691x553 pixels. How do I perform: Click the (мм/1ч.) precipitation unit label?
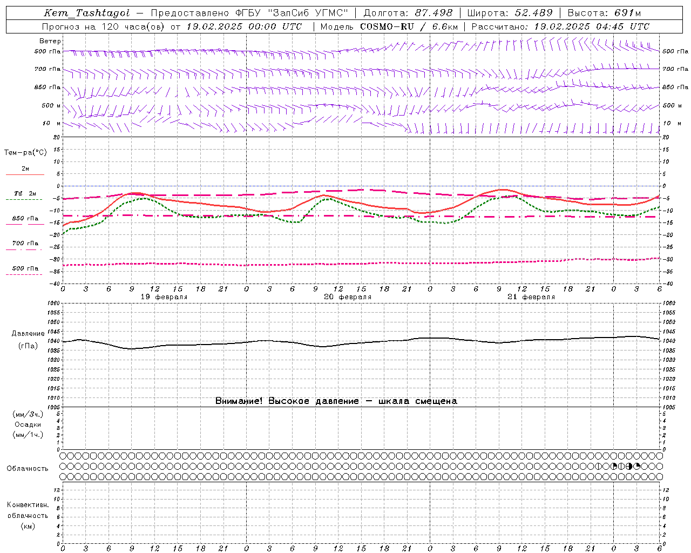click(28, 435)
